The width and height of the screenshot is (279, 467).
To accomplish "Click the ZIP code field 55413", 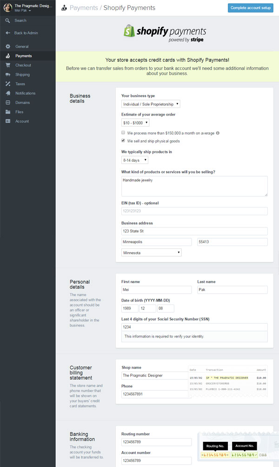I will click(232, 242).
